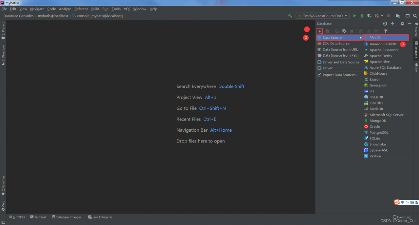Viewport: 419px width, 225px height.
Task: Open the query console icon in Database toolbar
Action: (376, 31)
